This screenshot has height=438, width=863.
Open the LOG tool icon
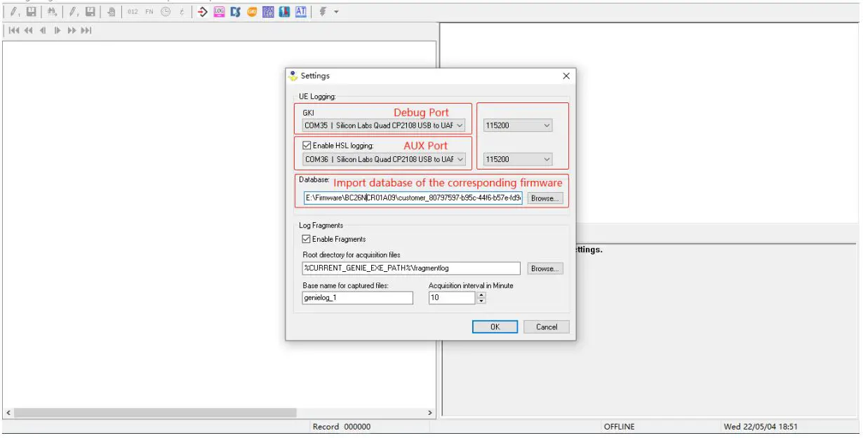220,11
